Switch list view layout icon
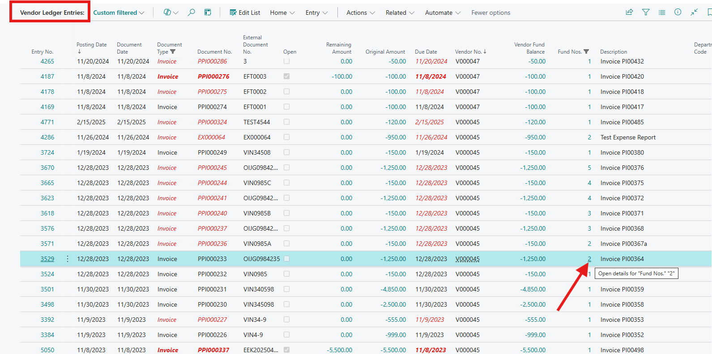Viewport: 712px width, 354px height. point(662,13)
